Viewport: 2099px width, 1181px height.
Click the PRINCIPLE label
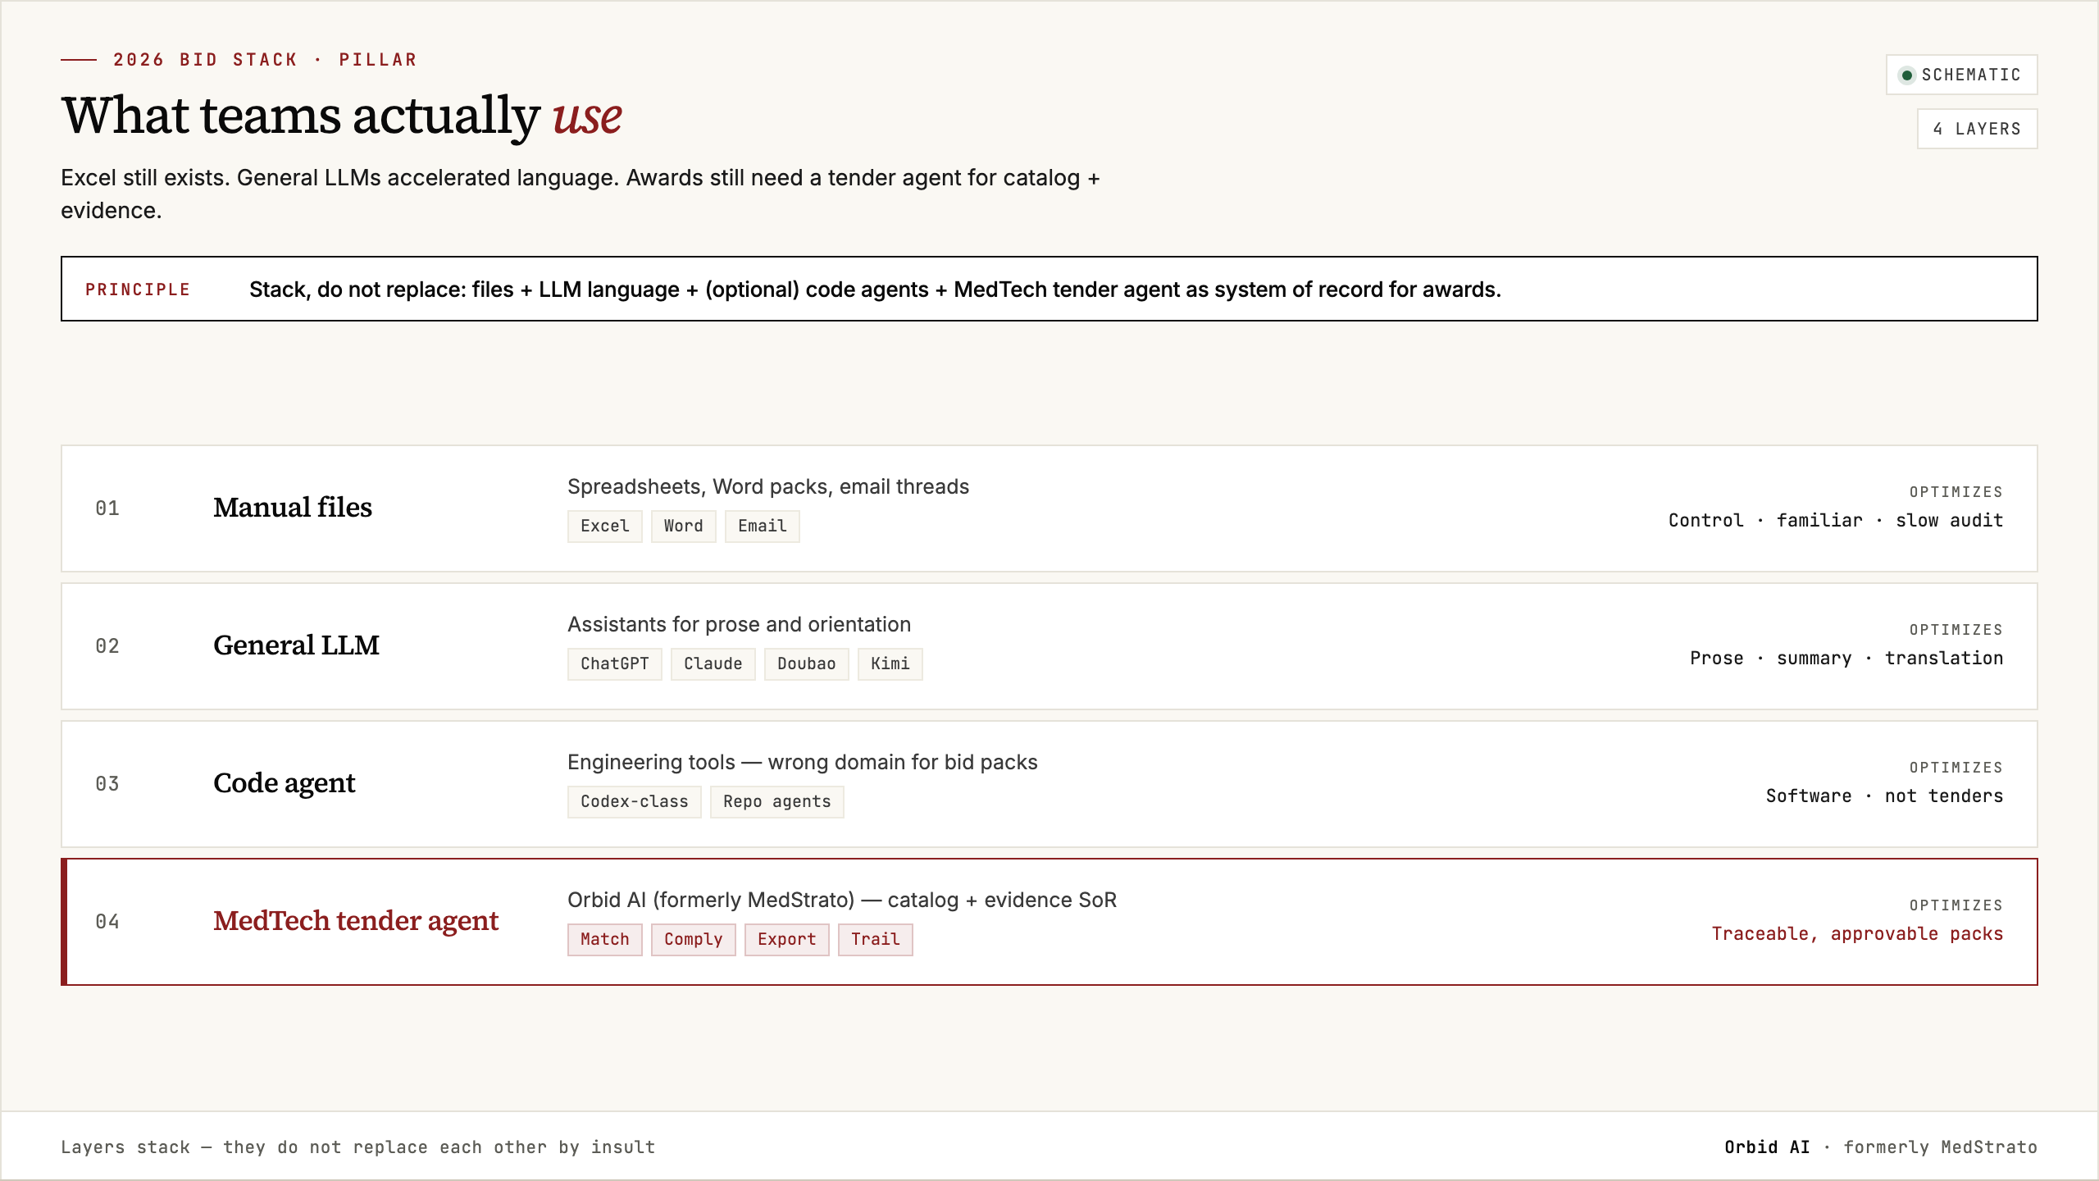(x=138, y=290)
